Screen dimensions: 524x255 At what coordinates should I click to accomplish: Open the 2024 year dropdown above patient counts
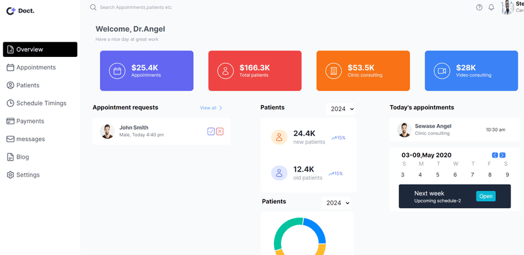(x=341, y=109)
